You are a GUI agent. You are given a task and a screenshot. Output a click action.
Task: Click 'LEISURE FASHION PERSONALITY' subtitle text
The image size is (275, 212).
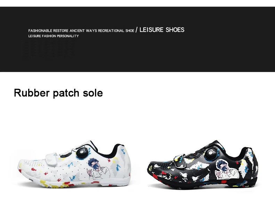click(54, 36)
